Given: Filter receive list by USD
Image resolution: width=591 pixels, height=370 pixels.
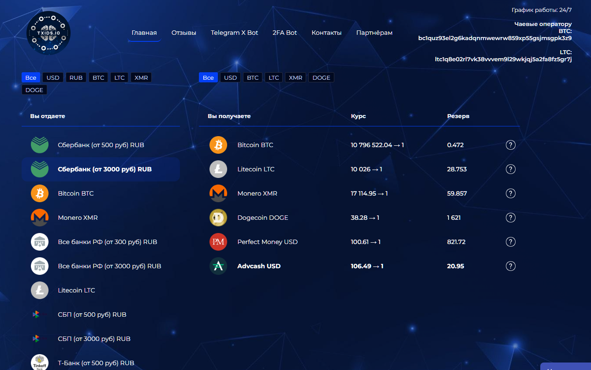Looking at the screenshot, I should coord(231,78).
